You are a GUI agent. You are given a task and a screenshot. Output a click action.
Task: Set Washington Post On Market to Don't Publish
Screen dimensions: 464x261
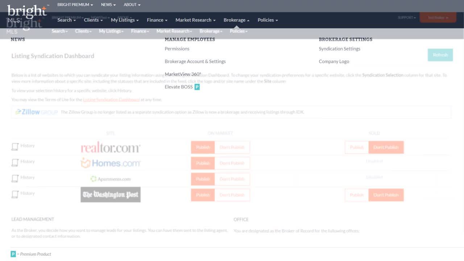[232, 195]
